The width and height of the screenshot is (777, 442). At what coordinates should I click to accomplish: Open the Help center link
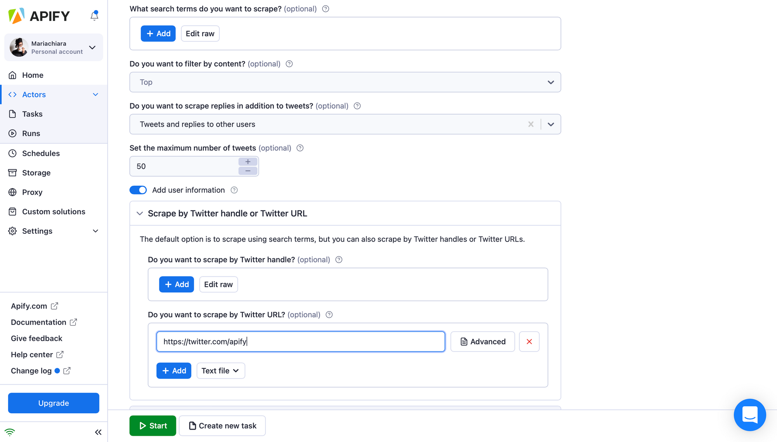pos(37,355)
